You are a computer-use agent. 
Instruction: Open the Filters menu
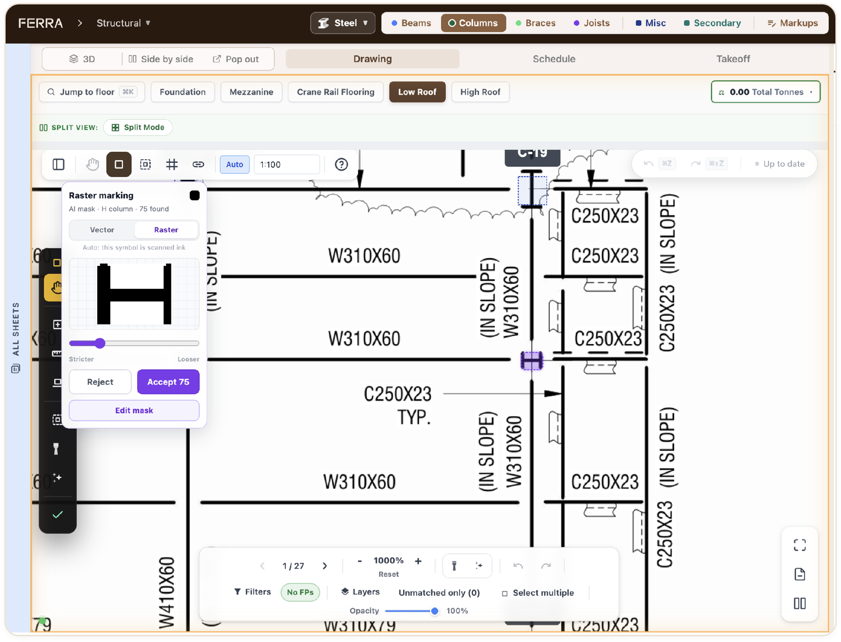pos(252,592)
